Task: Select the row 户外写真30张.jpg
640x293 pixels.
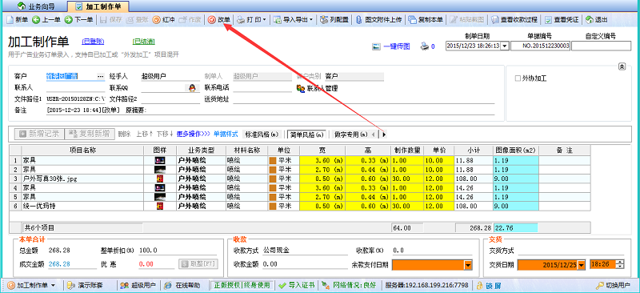Action: point(300,179)
